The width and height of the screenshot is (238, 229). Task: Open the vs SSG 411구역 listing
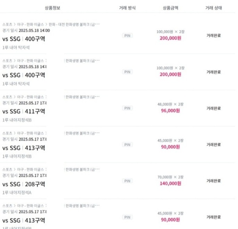click(x=24, y=112)
